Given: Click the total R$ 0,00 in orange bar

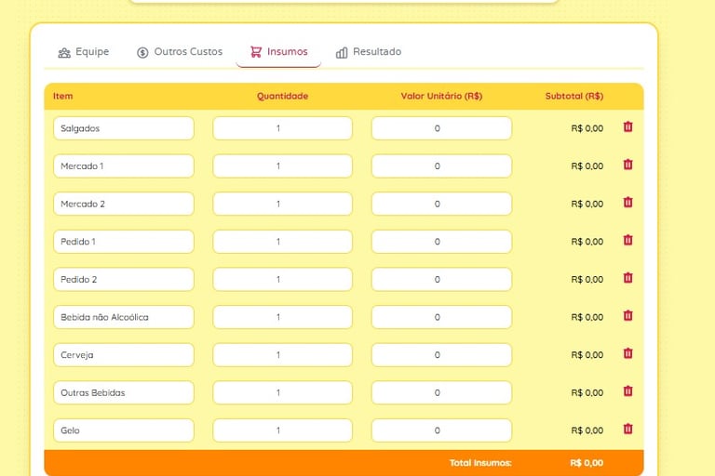Looking at the screenshot, I should [x=587, y=463].
